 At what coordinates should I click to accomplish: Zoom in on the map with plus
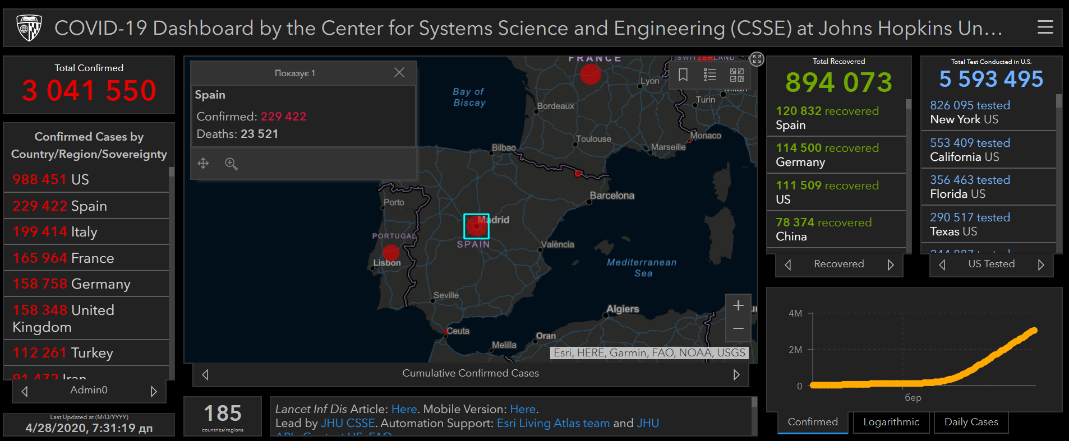pos(738,305)
